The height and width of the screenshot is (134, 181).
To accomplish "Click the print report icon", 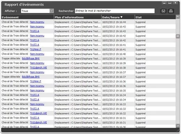I will click(x=171, y=11).
